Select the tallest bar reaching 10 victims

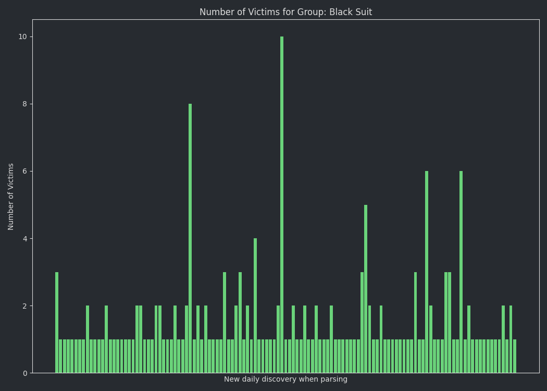(x=282, y=204)
